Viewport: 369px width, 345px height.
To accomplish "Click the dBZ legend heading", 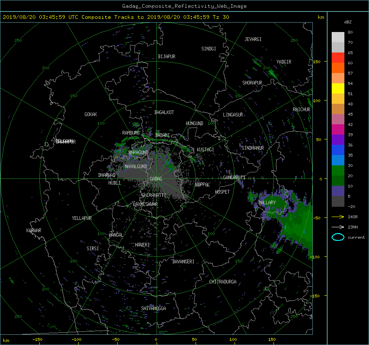I will pos(348,22).
